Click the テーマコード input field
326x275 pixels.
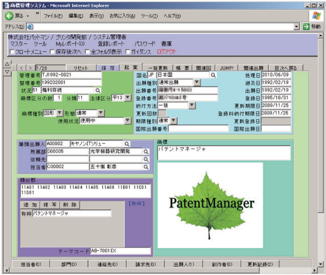120,251
